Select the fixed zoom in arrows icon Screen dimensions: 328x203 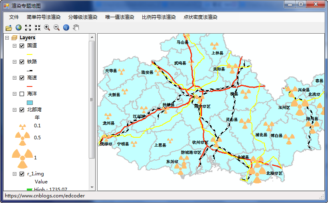tap(28, 28)
